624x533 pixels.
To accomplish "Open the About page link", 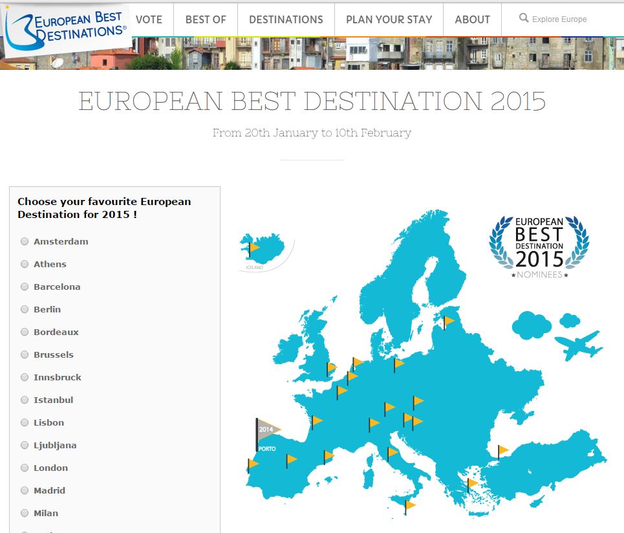I will pyautogui.click(x=472, y=19).
